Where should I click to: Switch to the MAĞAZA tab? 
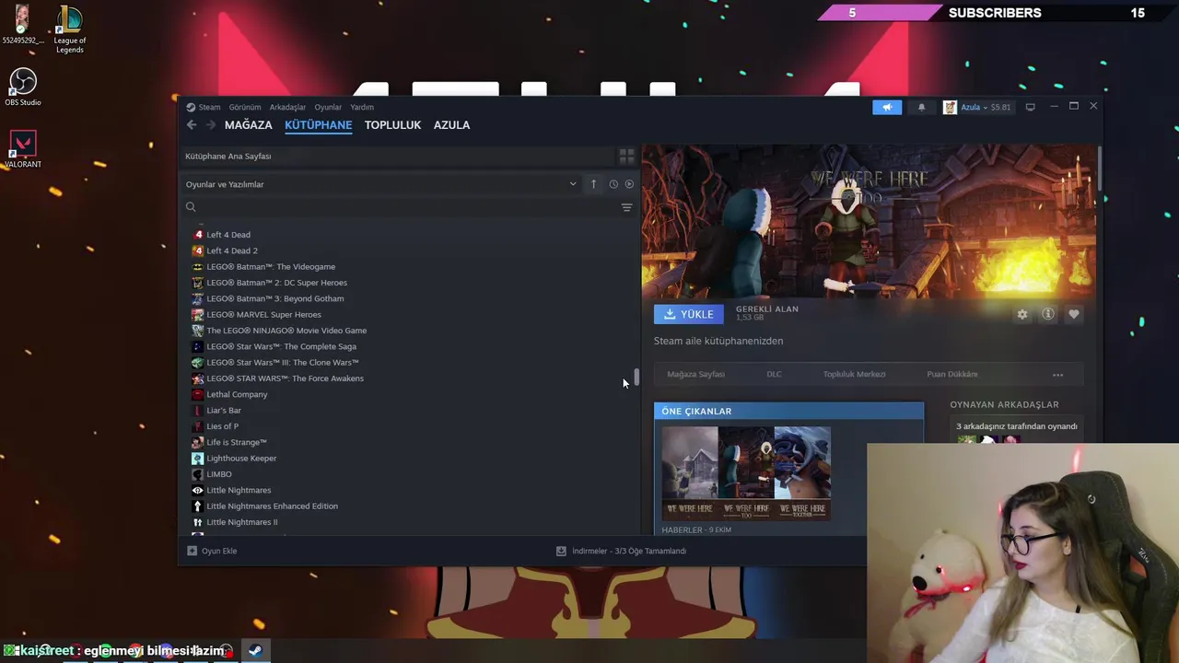pyautogui.click(x=249, y=124)
